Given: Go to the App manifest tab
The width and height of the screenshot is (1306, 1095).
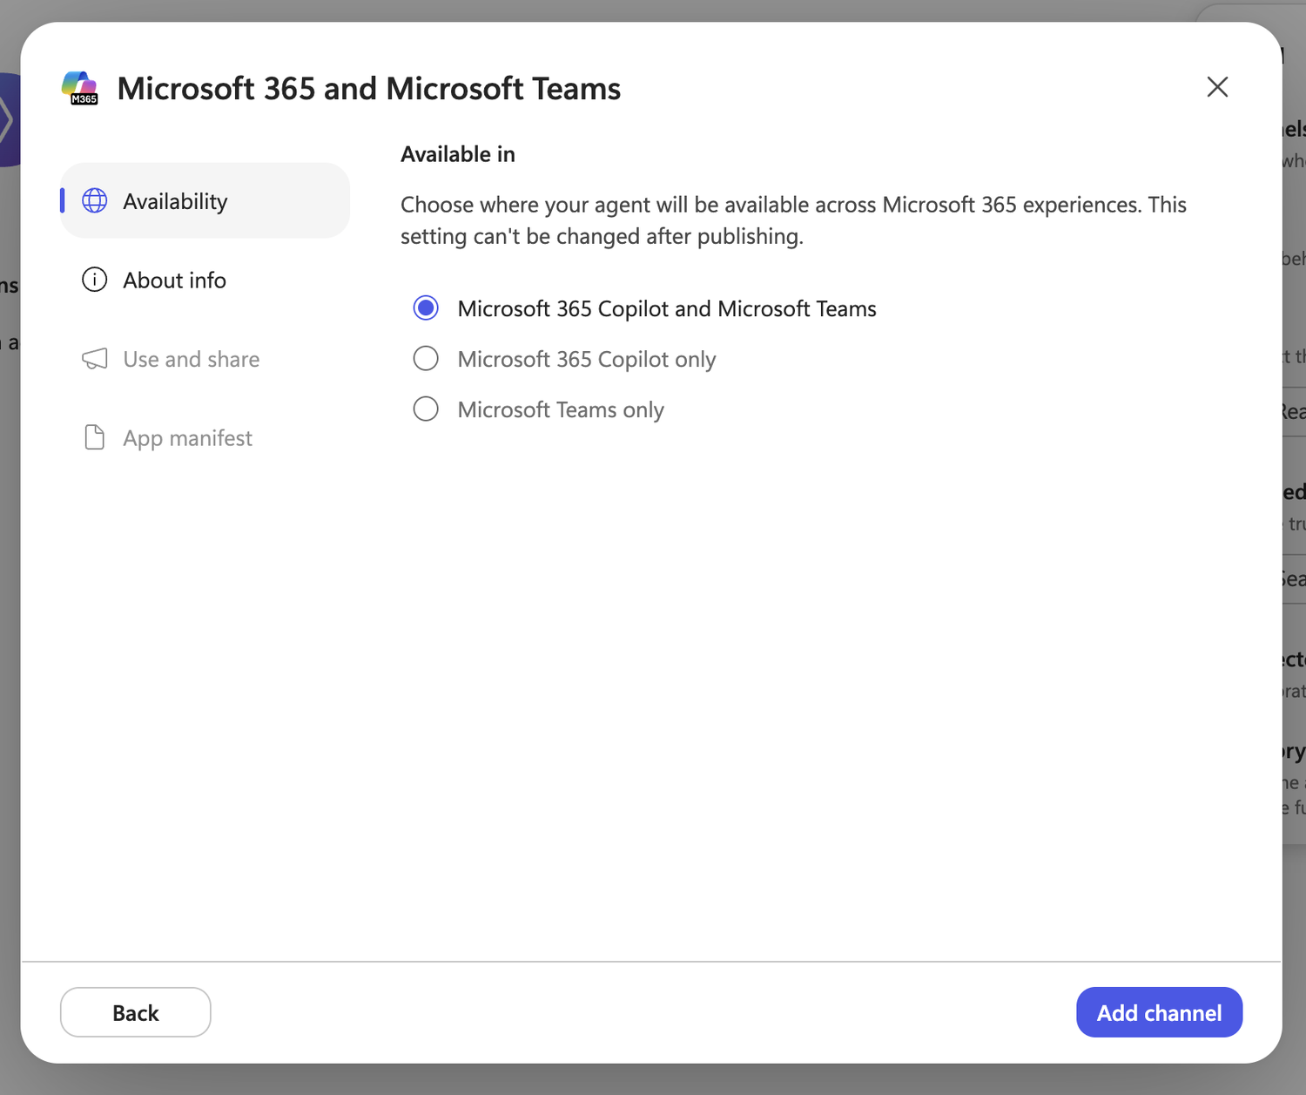Looking at the screenshot, I should coord(205,437).
